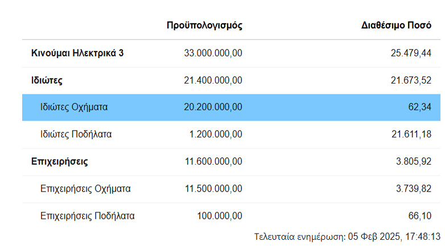Select the Επιχειρήσεις category row label
Image resolution: width=445 pixels, height=250 pixels.
pos(59,161)
